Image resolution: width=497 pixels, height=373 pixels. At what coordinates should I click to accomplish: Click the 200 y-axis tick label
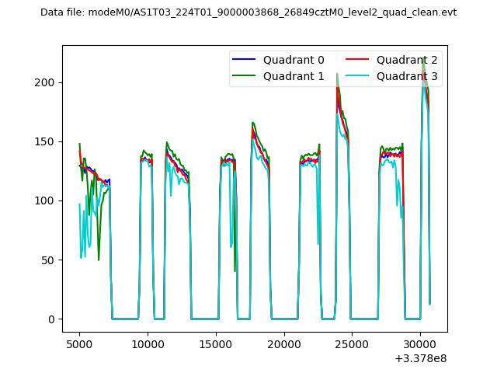47,82
